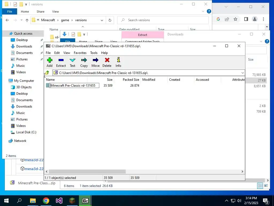Open the Chrome profile avatar
The width and height of the screenshot is (274, 206).
255,19
